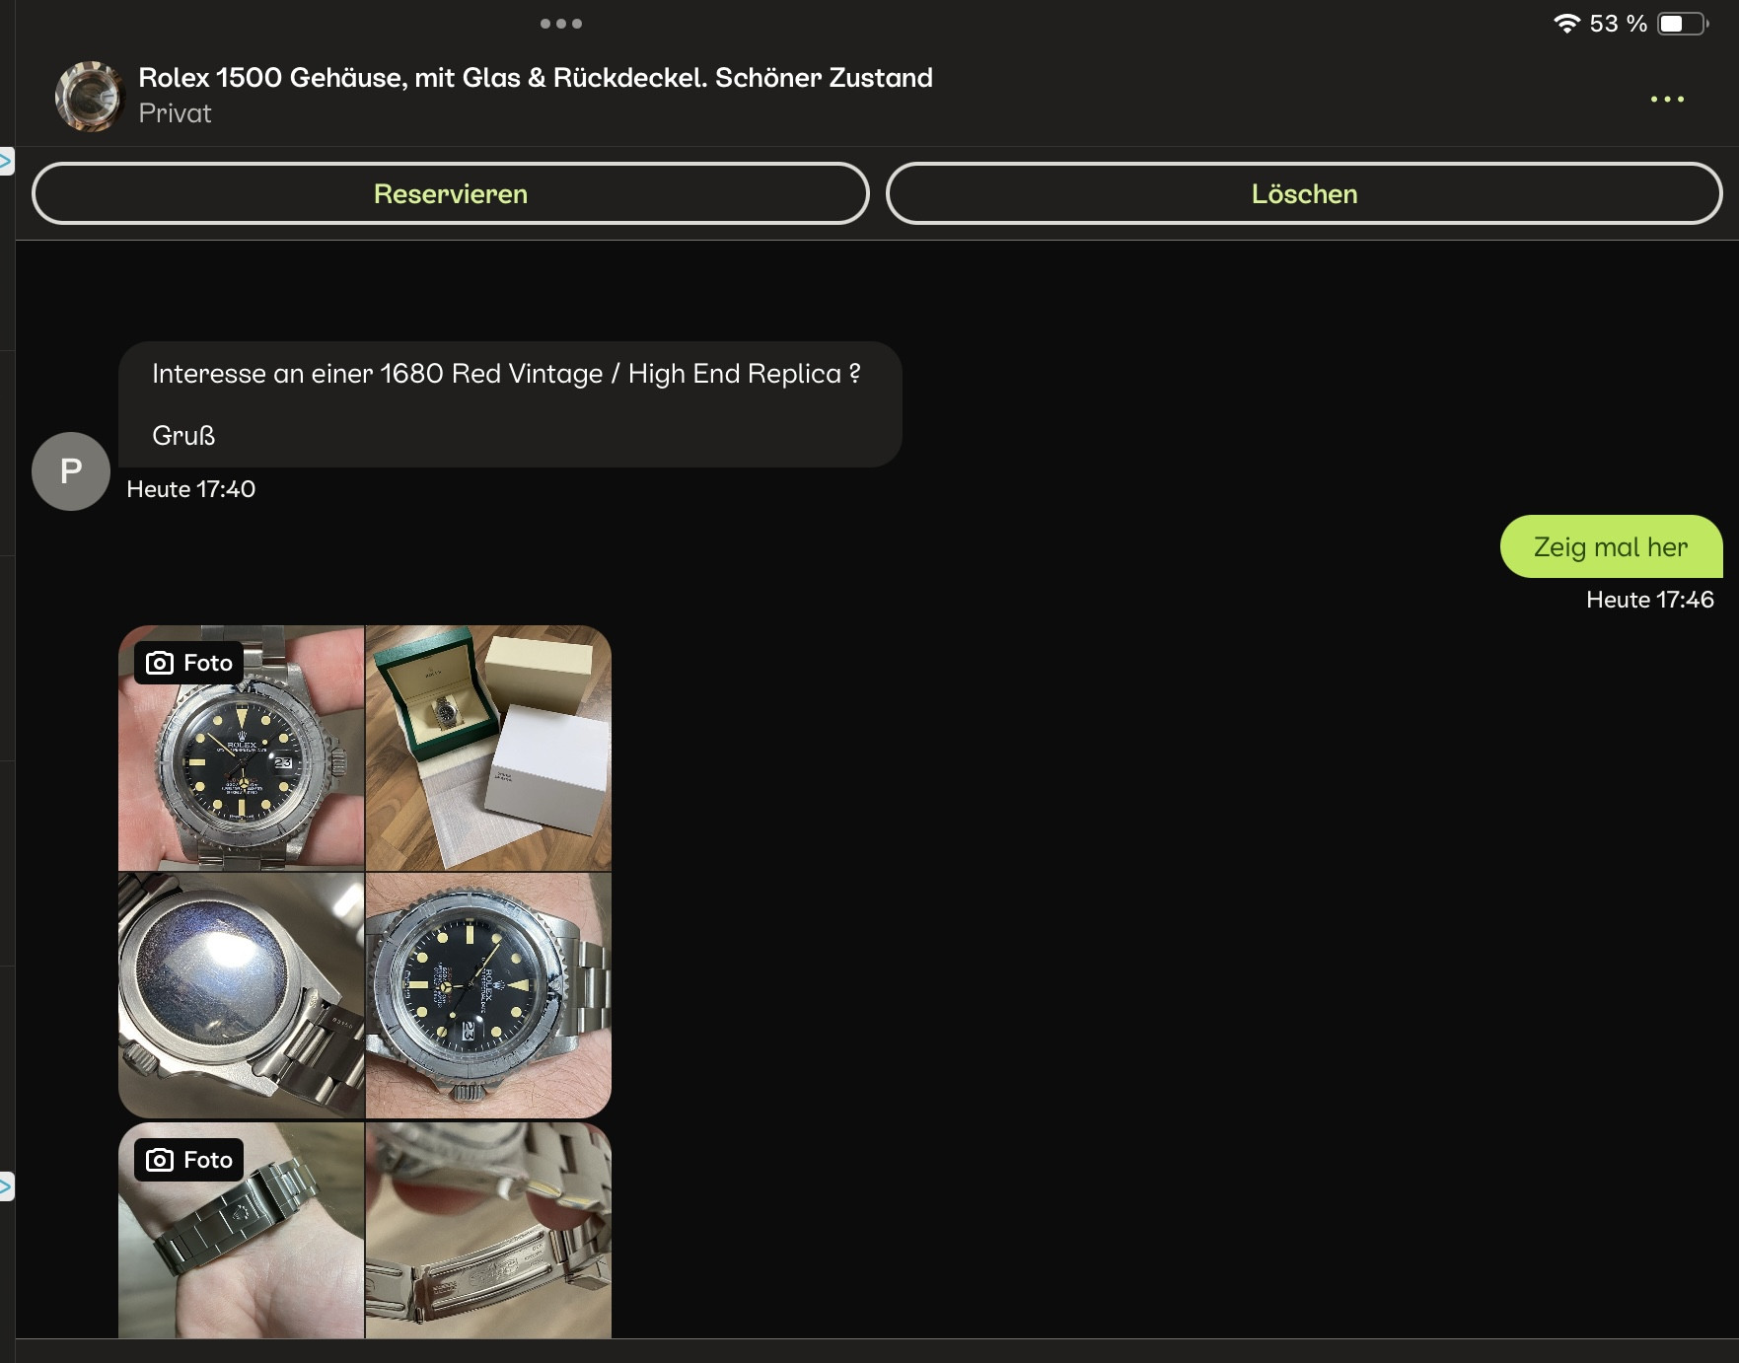Screen dimensions: 1739x1363
Task: Tap the Wi-Fi status icon
Action: (1565, 24)
